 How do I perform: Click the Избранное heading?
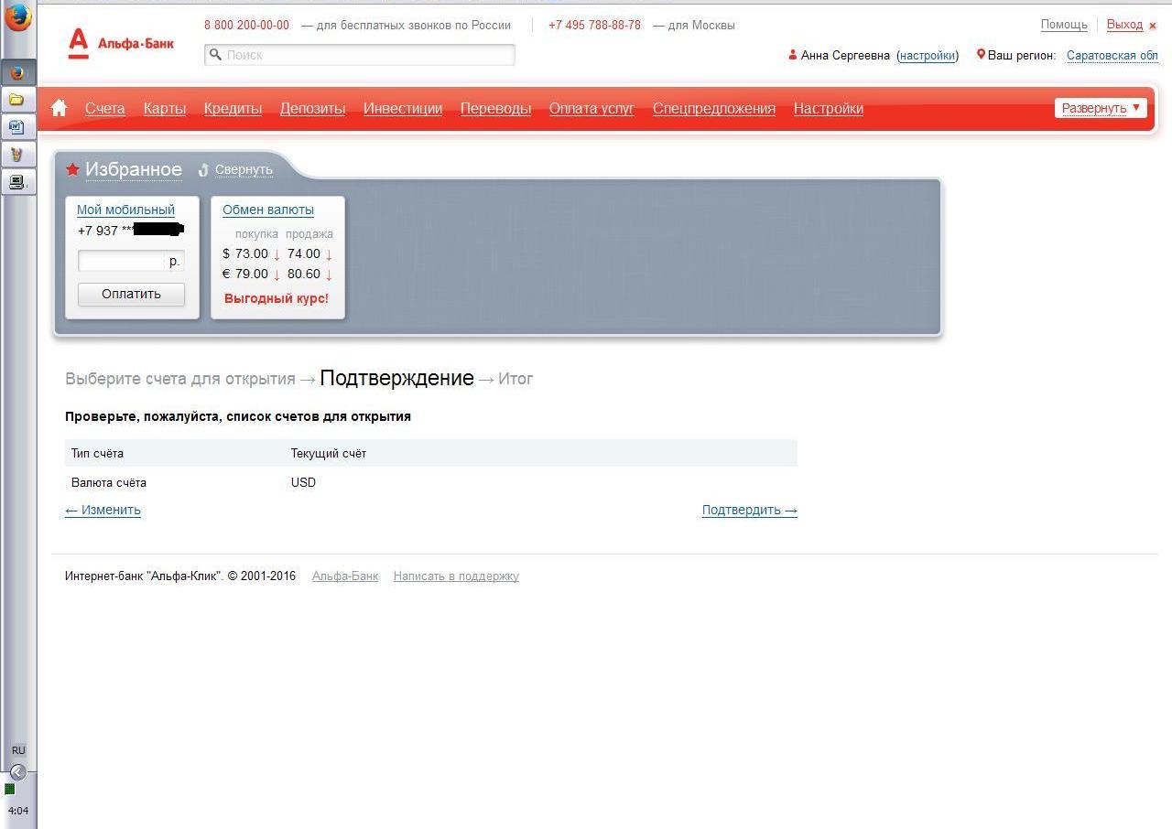[x=134, y=169]
